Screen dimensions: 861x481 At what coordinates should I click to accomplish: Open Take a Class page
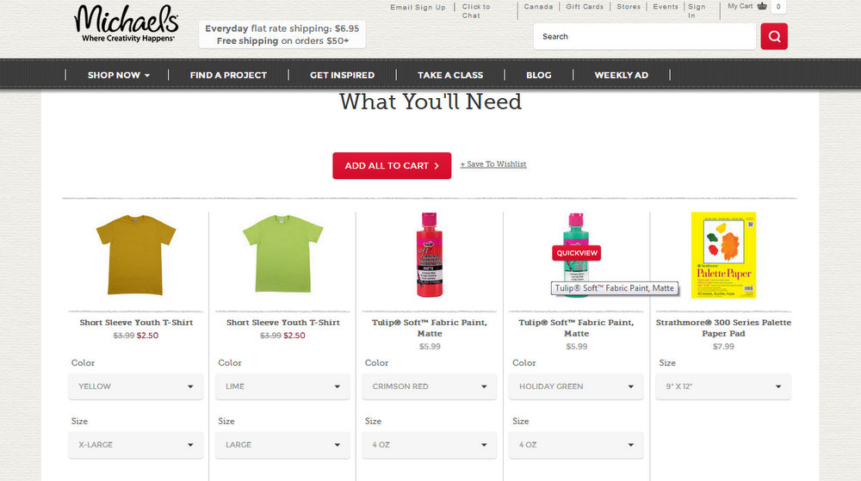[450, 75]
